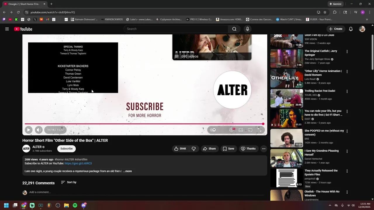Open player settings gear with HD badge

pos(231,130)
